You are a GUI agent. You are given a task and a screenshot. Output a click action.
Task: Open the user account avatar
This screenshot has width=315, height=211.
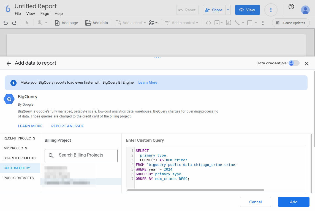tap(305, 10)
